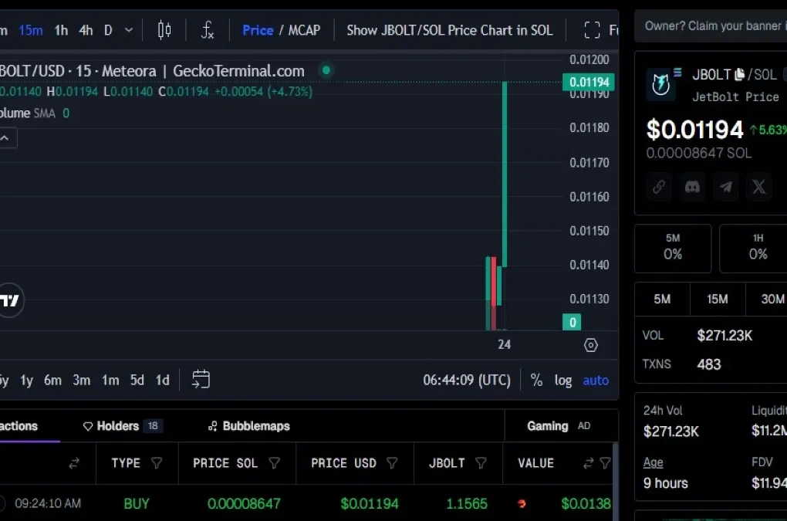
Task: Click the 483 TXNS value
Action: tap(709, 364)
